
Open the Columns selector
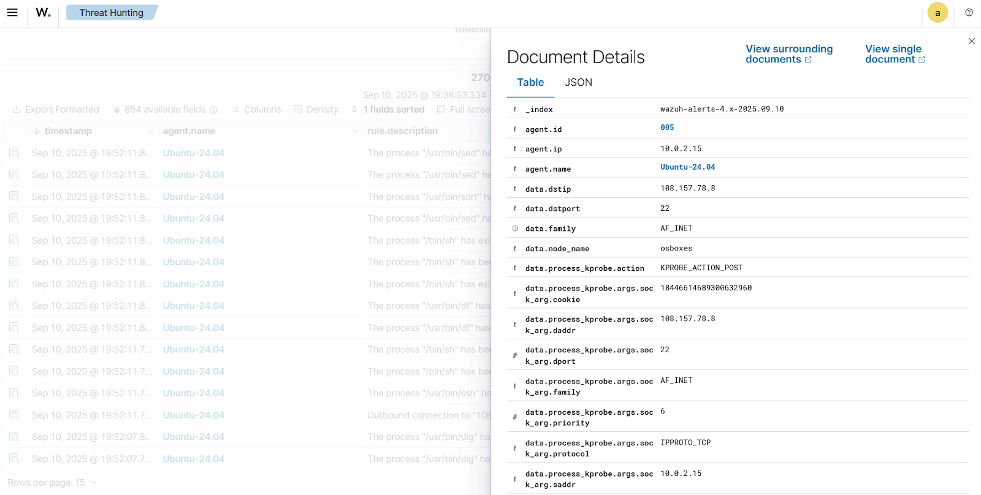tap(256, 110)
